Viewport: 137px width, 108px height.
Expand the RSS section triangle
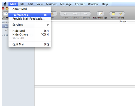(x=2, y=35)
